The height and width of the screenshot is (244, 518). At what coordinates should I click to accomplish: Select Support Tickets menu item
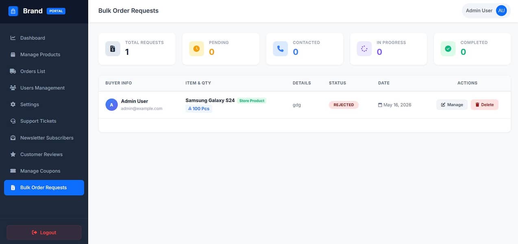pyautogui.click(x=44, y=121)
